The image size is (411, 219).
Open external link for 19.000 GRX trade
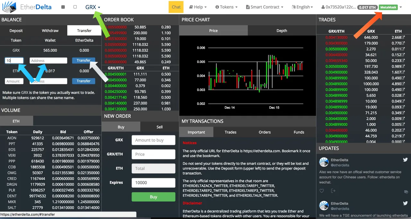pyautogui.click(x=403, y=107)
